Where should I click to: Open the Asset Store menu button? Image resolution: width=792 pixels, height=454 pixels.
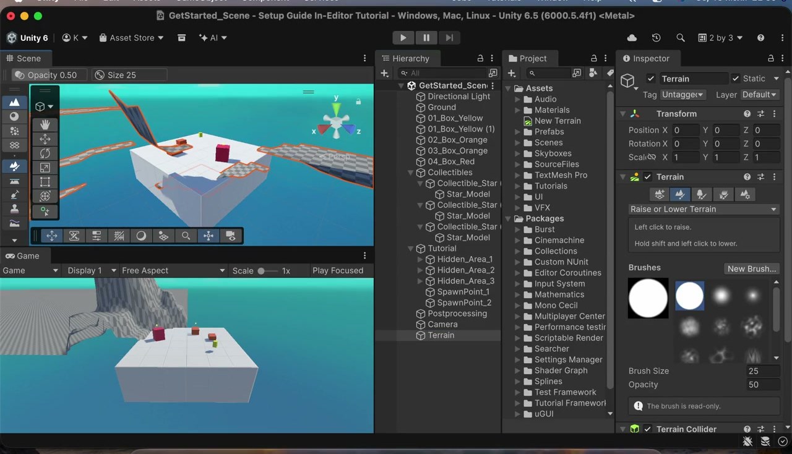coord(132,38)
